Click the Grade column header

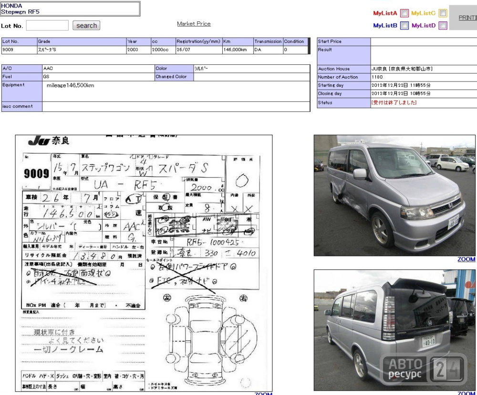click(82, 41)
